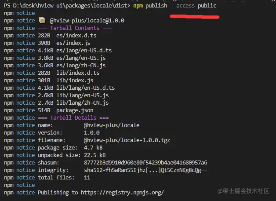This screenshot has width=276, height=201.
Task: Click the 'lib/index.d.ts' file entry
Action: pos(78,73)
